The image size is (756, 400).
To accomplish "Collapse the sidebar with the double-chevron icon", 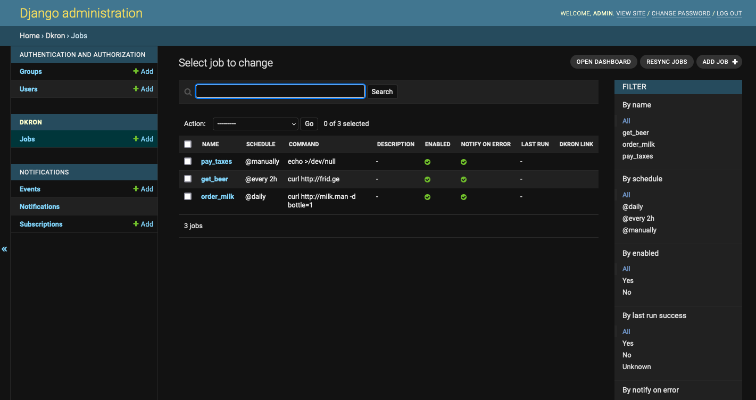I will [4, 249].
